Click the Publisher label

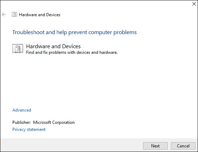coord(21,122)
